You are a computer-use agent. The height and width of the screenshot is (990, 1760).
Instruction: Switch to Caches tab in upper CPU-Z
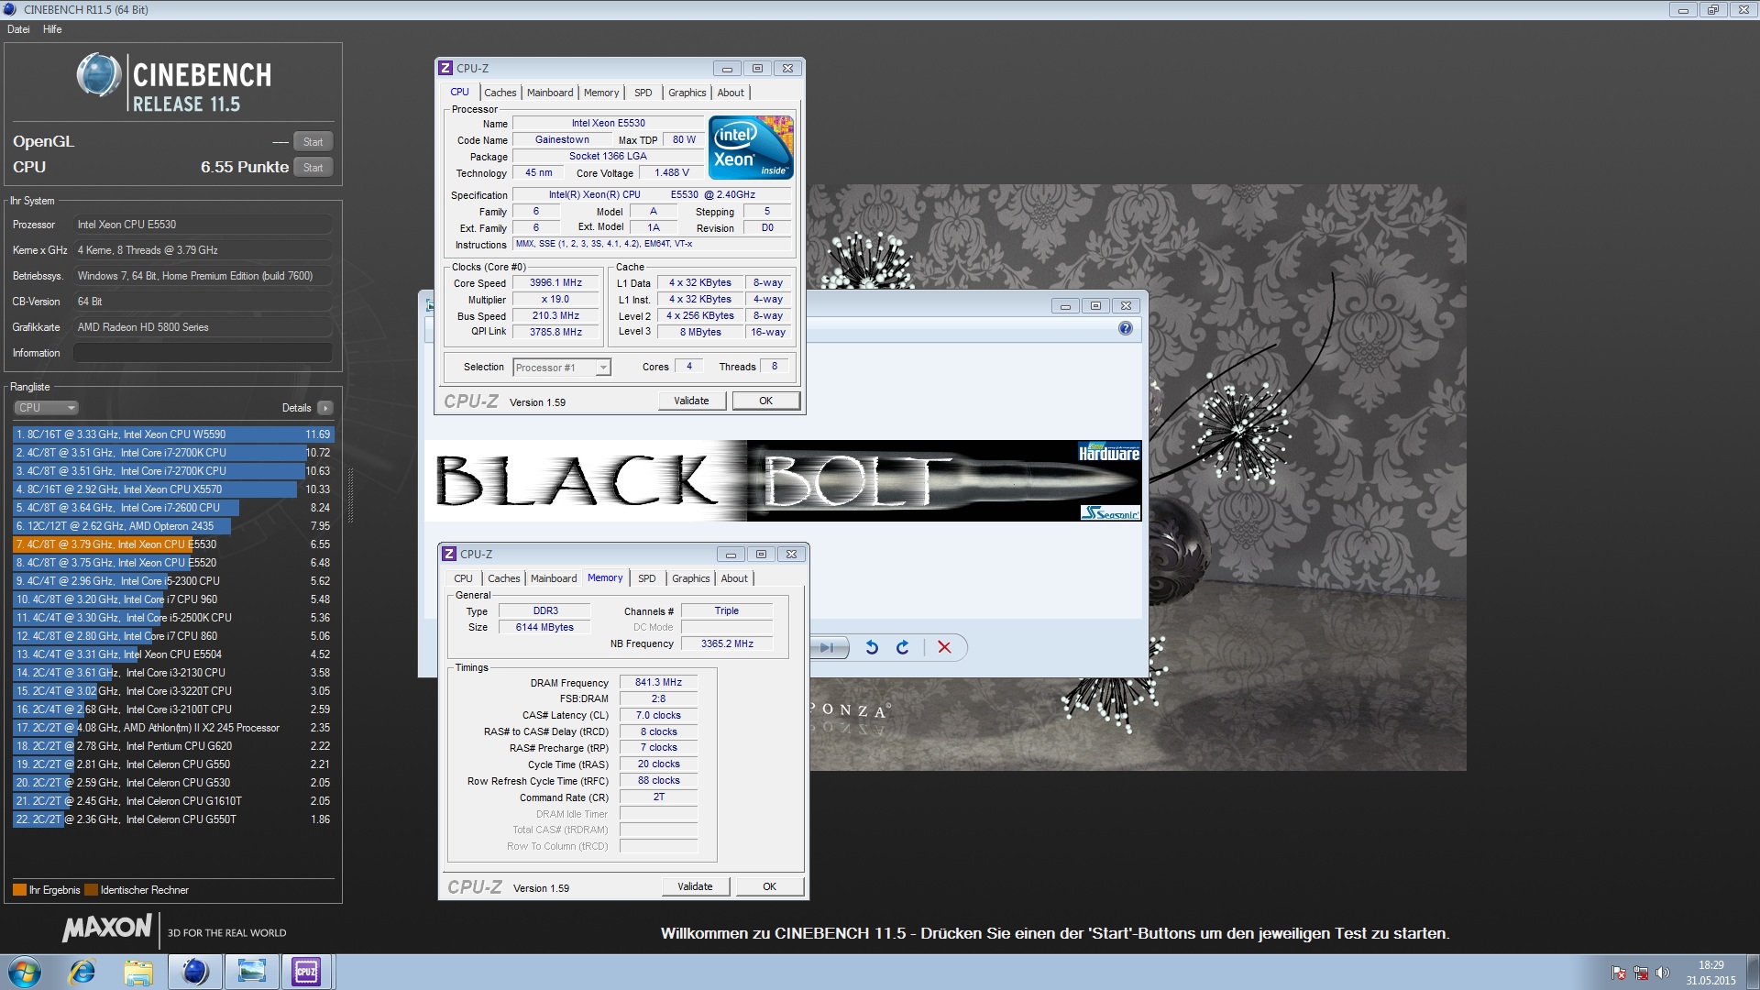click(500, 93)
